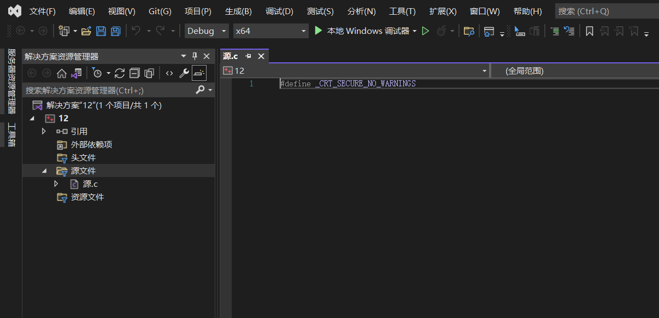Unpin the 解决方案资源管理器 panel
The height and width of the screenshot is (318, 659).
click(195, 56)
